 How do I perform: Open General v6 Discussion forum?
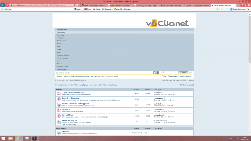(x=70, y=98)
